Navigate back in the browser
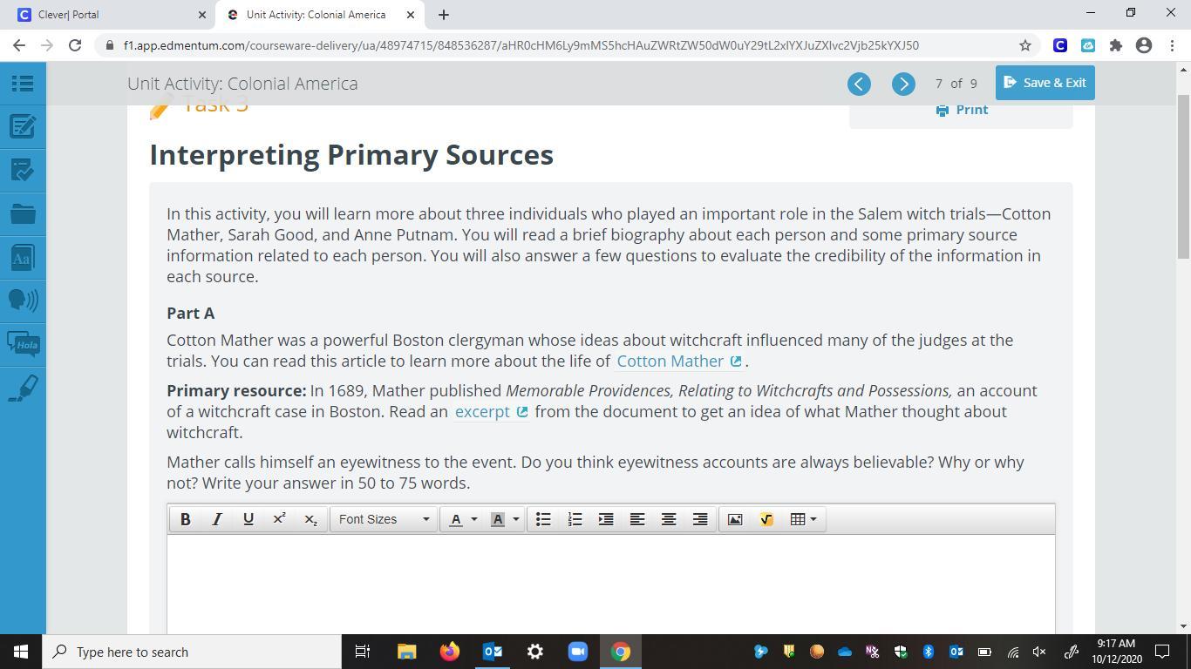Viewport: 1191px width, 669px height. pos(19,45)
